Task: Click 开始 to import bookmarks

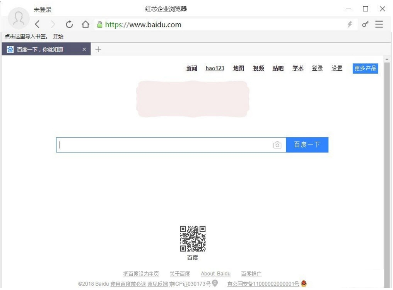Action: coord(58,36)
